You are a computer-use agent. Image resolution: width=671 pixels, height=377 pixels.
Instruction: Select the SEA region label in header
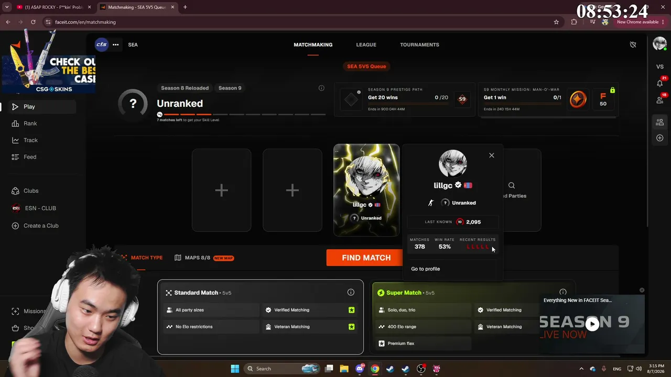coord(133,45)
